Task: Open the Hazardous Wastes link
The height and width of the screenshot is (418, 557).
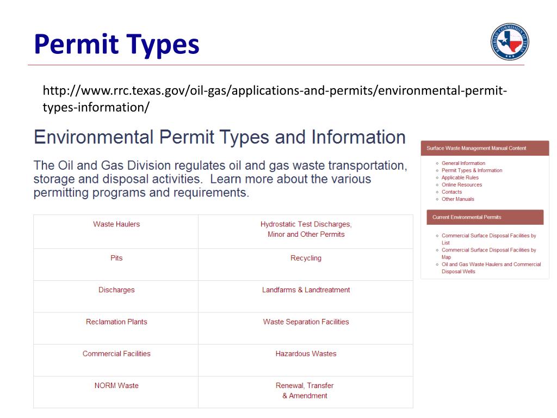Action: click(306, 354)
